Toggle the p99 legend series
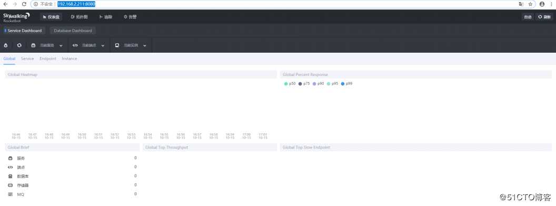Image resolution: width=556 pixels, height=206 pixels. 346,84
